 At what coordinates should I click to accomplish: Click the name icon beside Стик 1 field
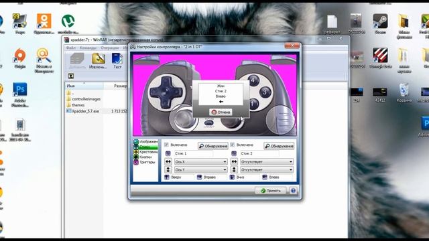(x=168, y=153)
